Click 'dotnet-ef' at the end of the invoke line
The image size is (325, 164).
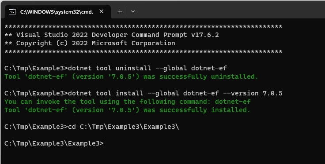233,102
